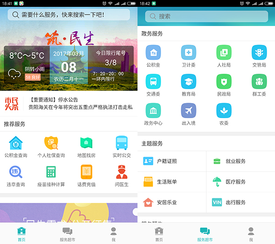Viewport: 275px width, 244px height.
Task: Tap the 阴转小雨 rain cloud weather icon
Action: pyautogui.click(x=14, y=74)
